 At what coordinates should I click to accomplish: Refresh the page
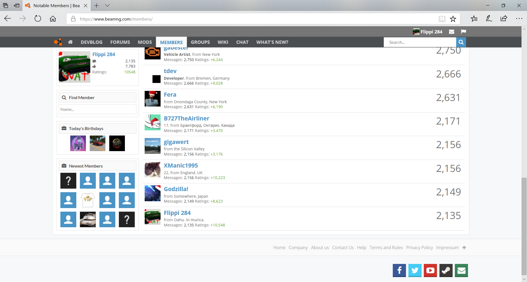(x=38, y=19)
